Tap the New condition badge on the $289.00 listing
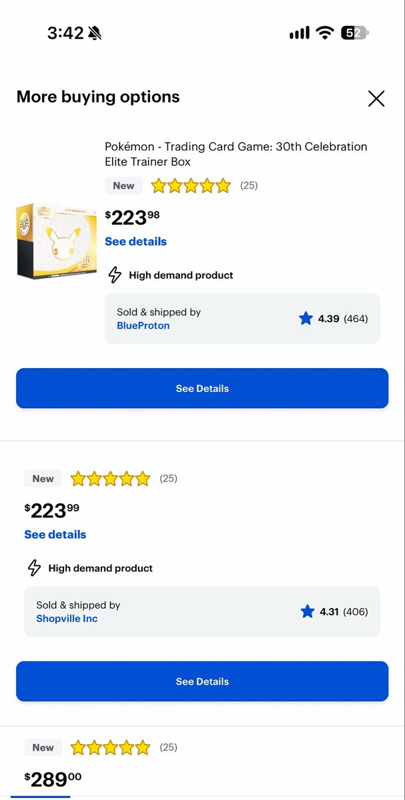Viewport: 405px width, 800px height. tap(43, 747)
